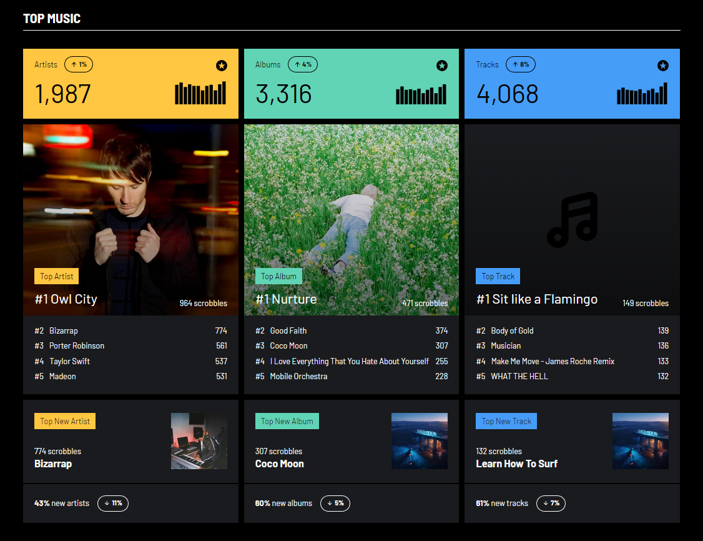Click the 11% decrease badge for new artists

[x=113, y=504]
